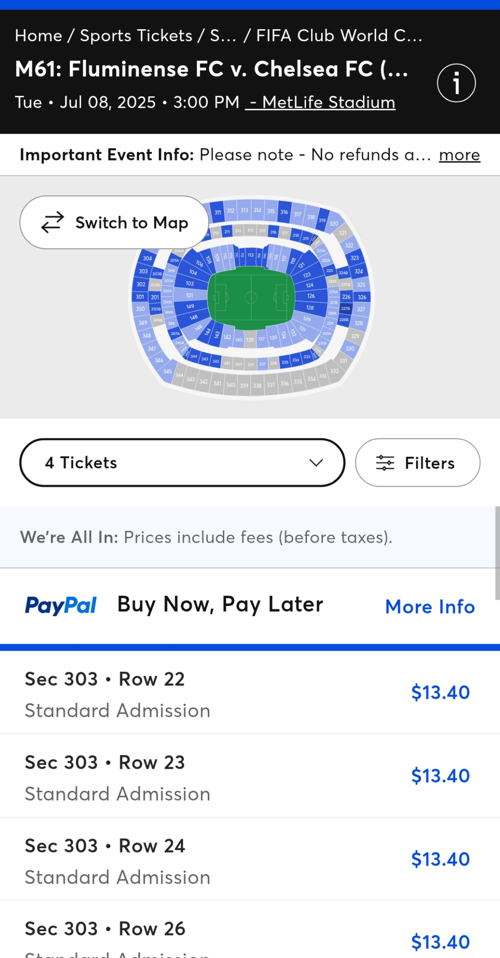Click the swap arrows icon on Switch to Map
Viewport: 500px width, 958px height.
pos(52,222)
